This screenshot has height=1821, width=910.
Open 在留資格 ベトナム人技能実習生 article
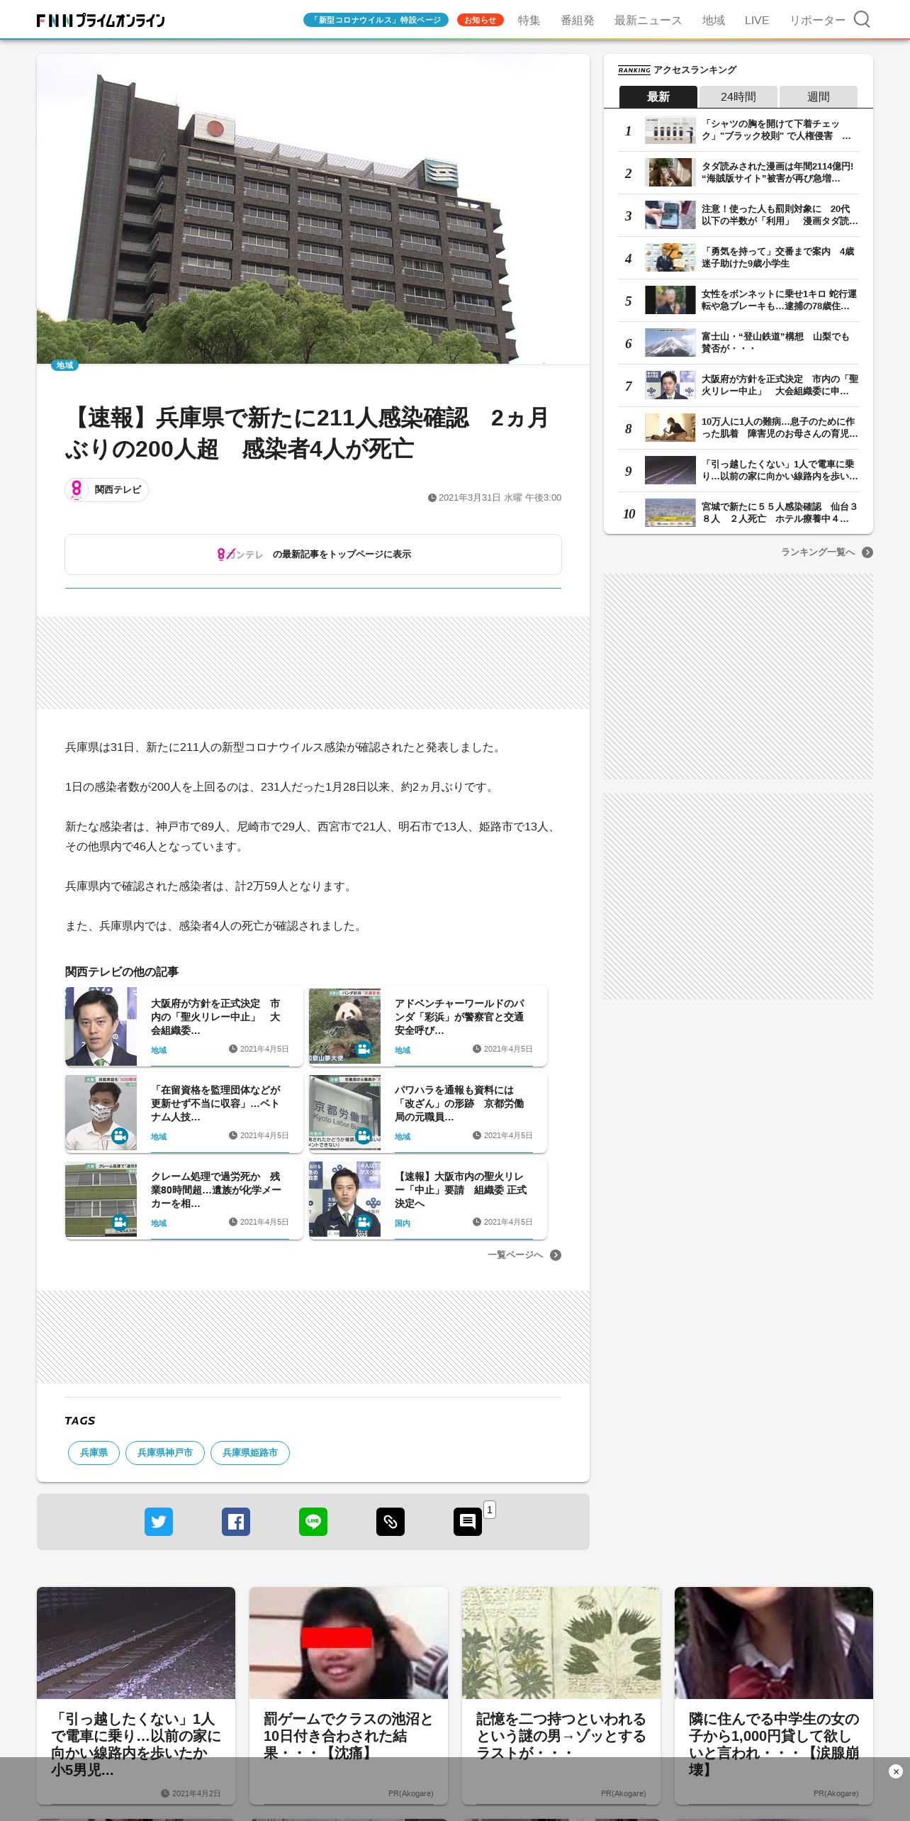tap(184, 1113)
